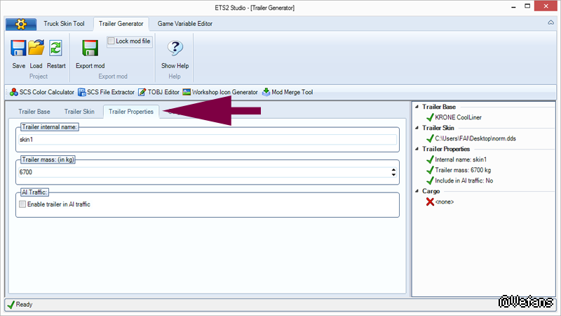Open the Load project folder icon
The width and height of the screenshot is (561, 316).
[x=36, y=48]
